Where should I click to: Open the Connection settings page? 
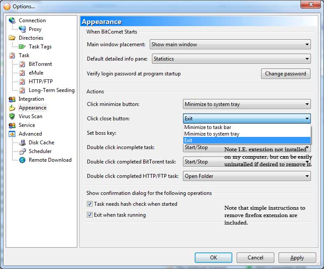[x=32, y=20]
